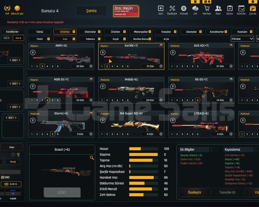This screenshot has height=207, width=259.
Task: Open the Ürünler category tab
Action: pos(115,32)
